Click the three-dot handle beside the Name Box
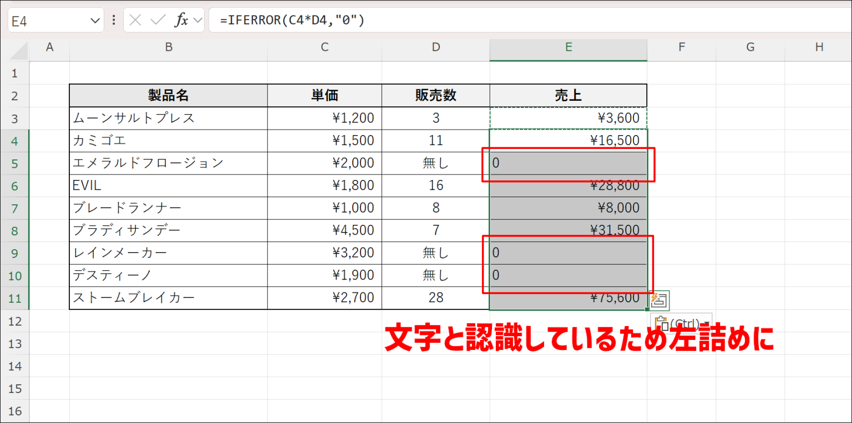 coord(114,19)
